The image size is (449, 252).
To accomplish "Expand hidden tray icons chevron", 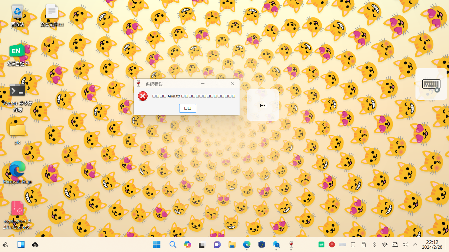I will (415, 244).
